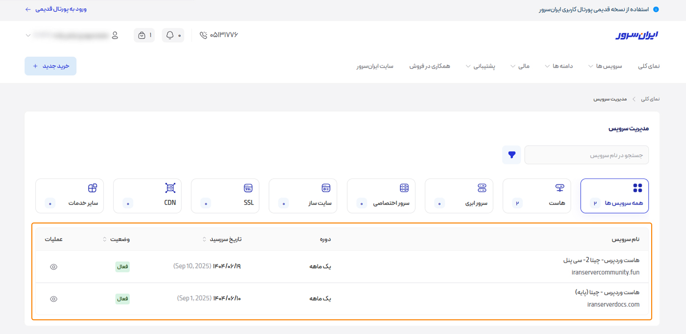This screenshot has height=334, width=686.
Task: Click the info icon in top banner
Action: 656,9
